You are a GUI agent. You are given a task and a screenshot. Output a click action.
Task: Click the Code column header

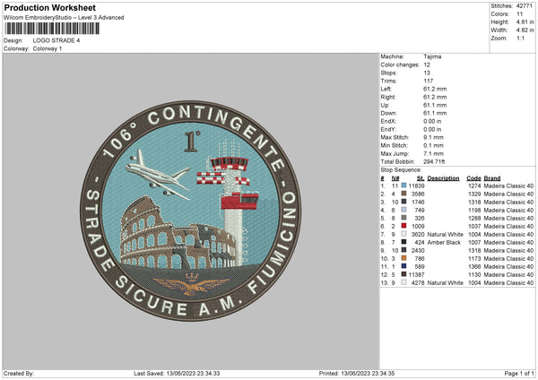click(x=473, y=178)
